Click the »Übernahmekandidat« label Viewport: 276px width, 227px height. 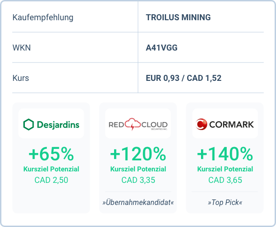[138, 203]
